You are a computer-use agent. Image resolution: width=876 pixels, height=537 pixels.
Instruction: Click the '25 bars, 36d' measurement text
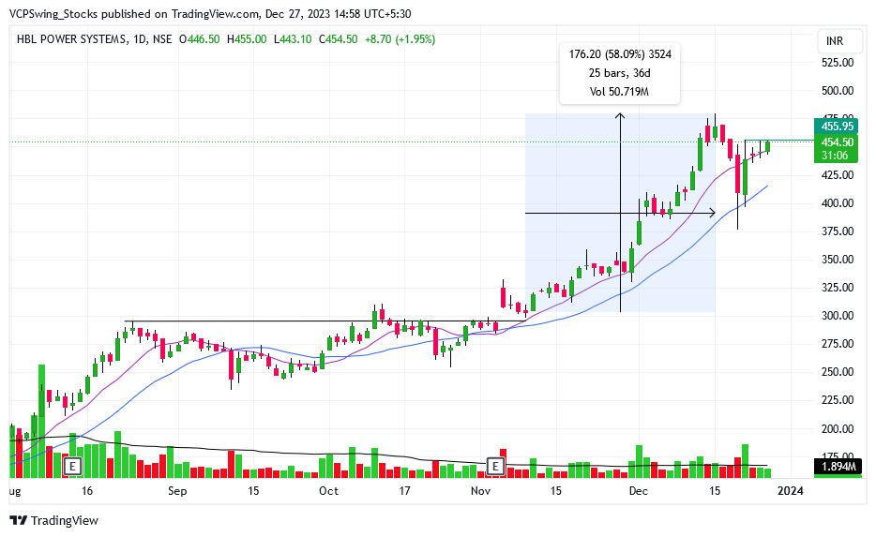click(x=620, y=73)
